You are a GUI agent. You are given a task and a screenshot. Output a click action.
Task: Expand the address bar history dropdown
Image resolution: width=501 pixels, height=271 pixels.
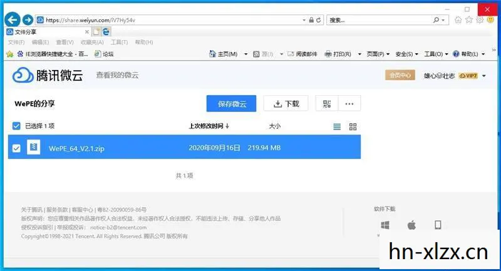click(304, 20)
